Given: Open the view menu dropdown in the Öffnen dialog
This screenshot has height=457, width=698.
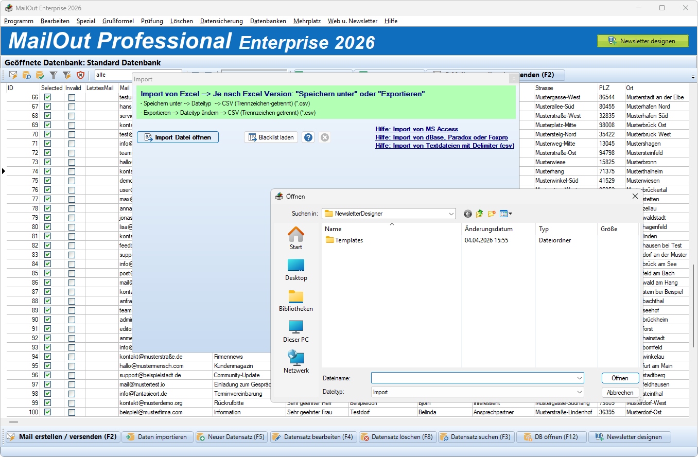Looking at the screenshot, I should (510, 214).
